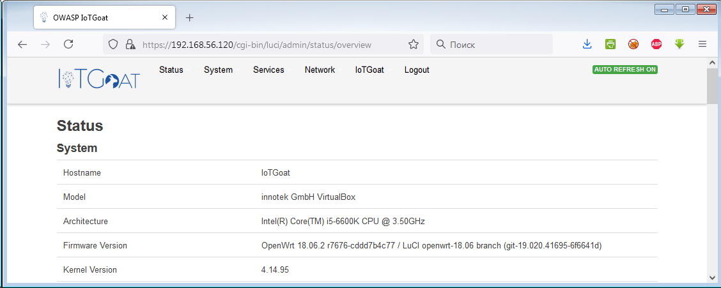Click the green printer extension icon
Image resolution: width=721 pixels, height=288 pixels.
coord(610,44)
